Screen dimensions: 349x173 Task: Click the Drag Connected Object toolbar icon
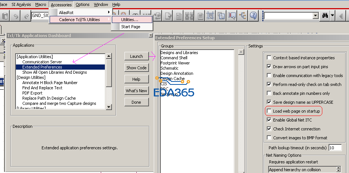(x=232, y=16)
